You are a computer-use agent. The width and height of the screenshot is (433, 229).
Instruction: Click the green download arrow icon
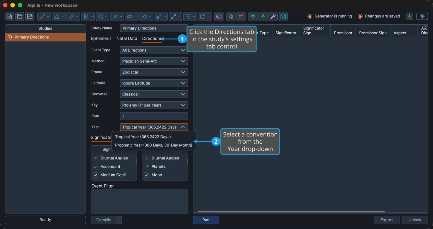pos(410,16)
